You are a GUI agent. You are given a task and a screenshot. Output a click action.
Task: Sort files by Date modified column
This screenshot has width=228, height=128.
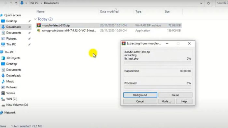109,11
